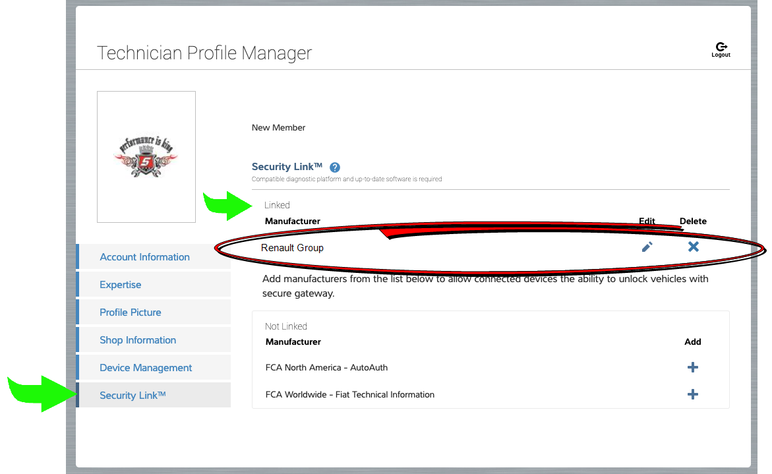The image size is (772, 474).
Task: Open the Account Information section
Action: point(144,257)
